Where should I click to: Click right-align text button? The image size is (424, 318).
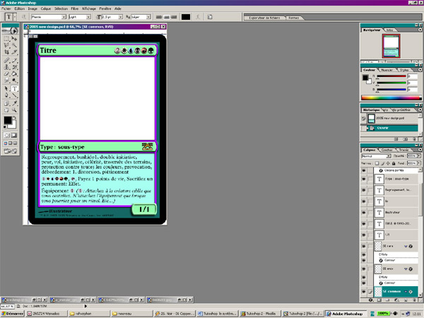click(x=174, y=17)
